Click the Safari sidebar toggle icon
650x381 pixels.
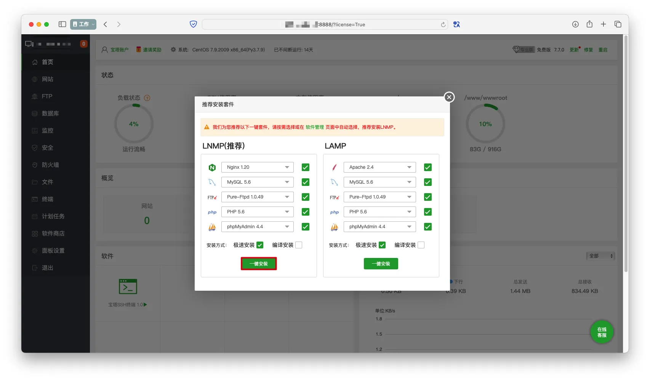(x=62, y=24)
